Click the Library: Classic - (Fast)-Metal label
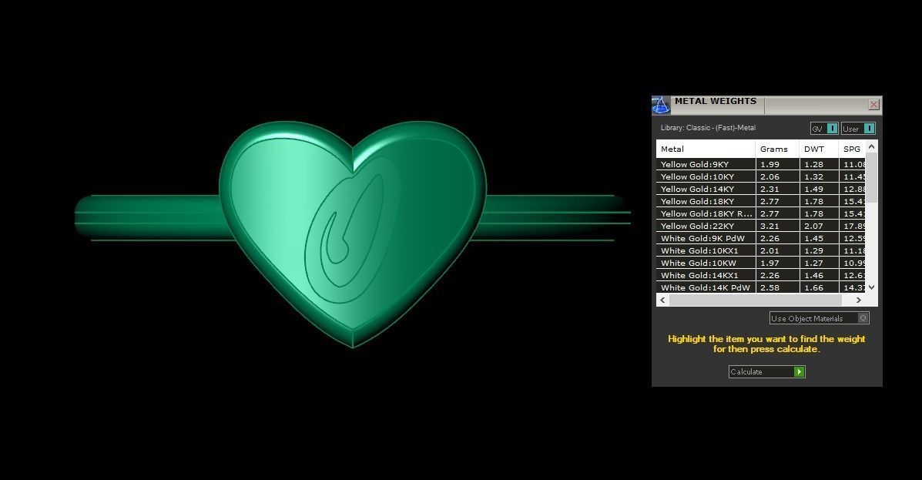 click(x=708, y=128)
